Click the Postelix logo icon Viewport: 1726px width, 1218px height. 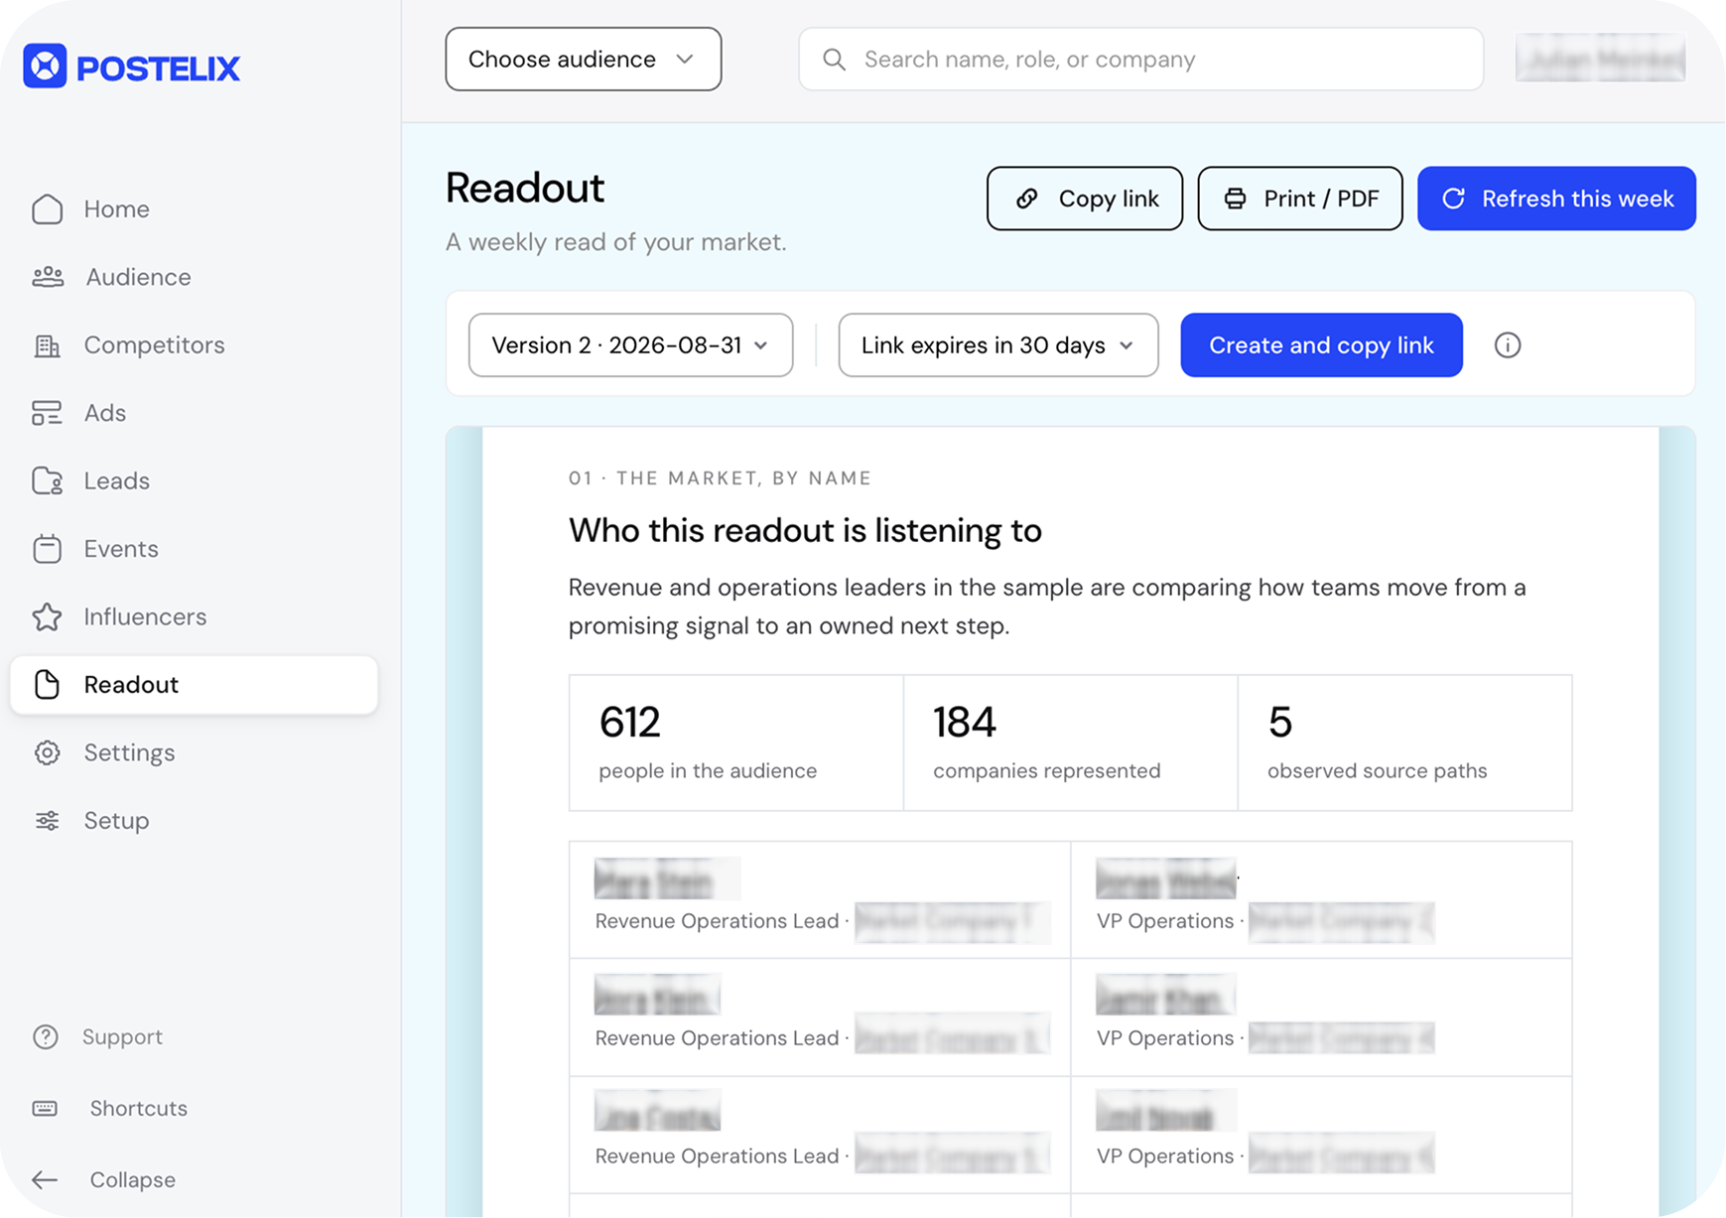tap(45, 67)
